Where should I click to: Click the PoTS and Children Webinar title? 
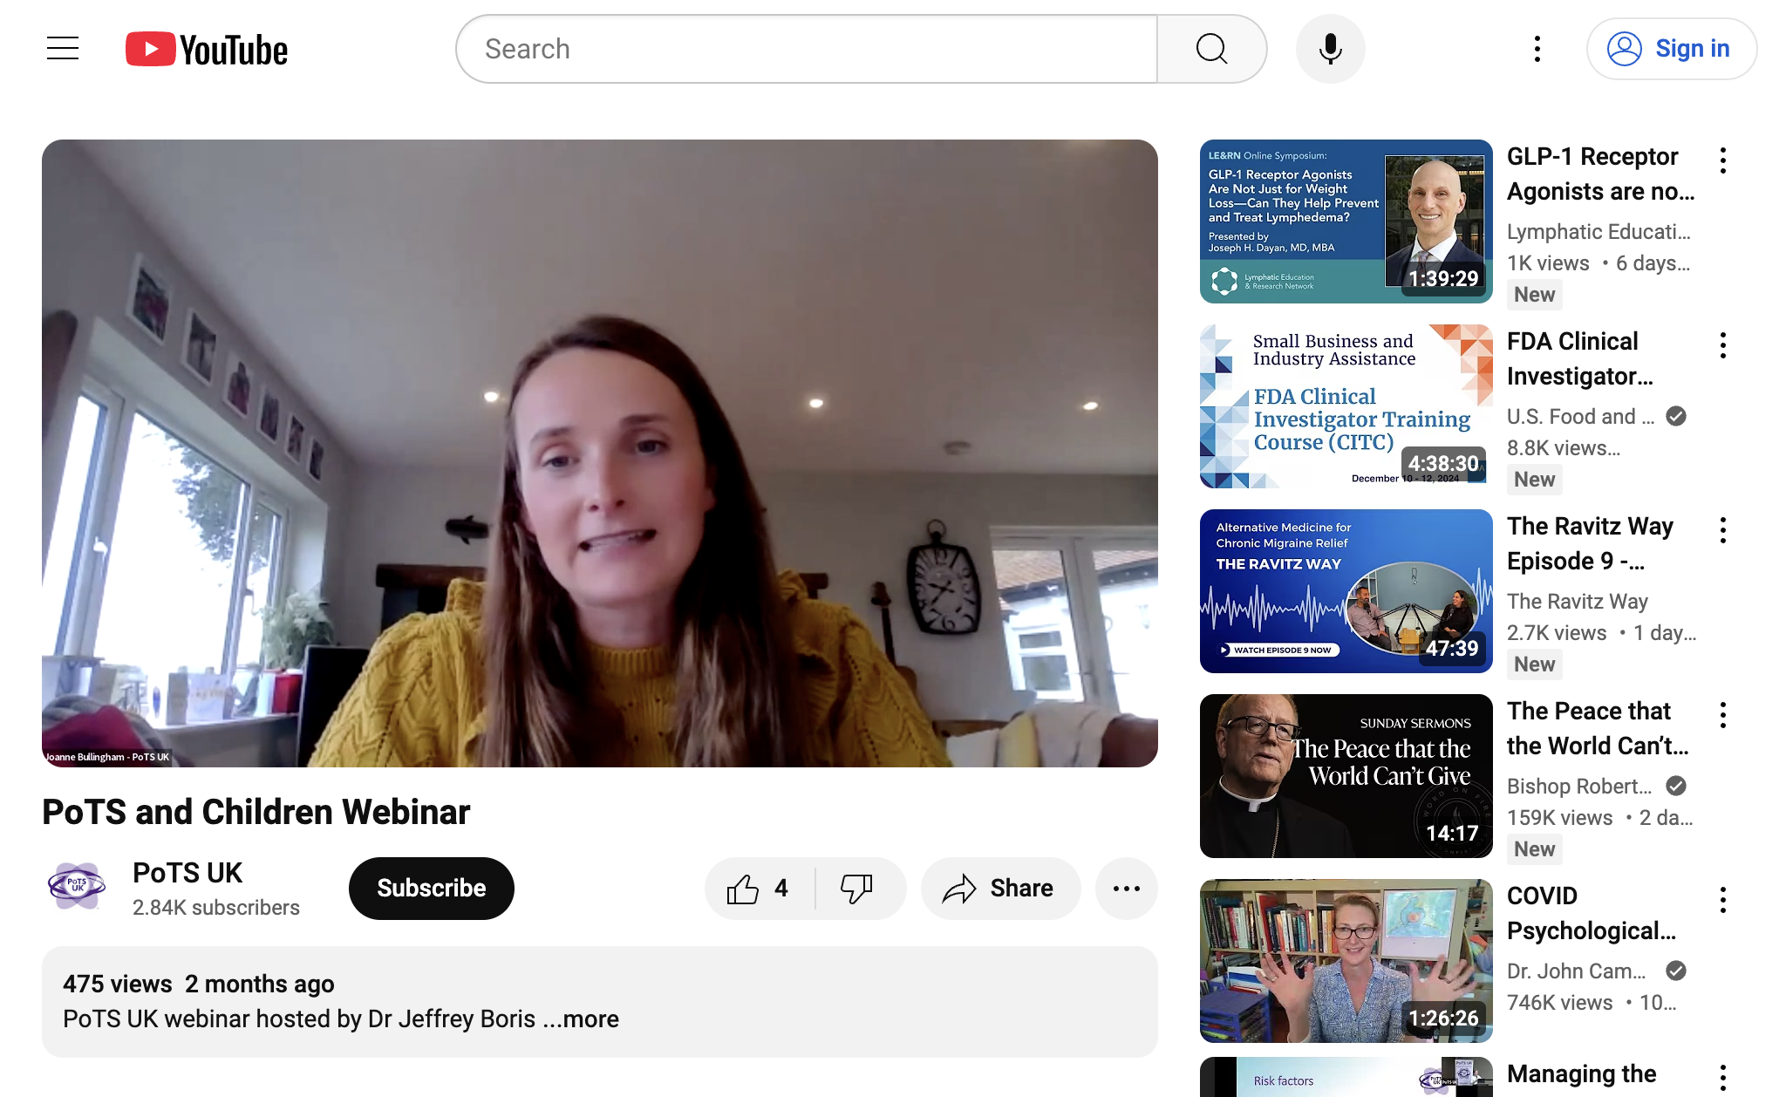[256, 812]
